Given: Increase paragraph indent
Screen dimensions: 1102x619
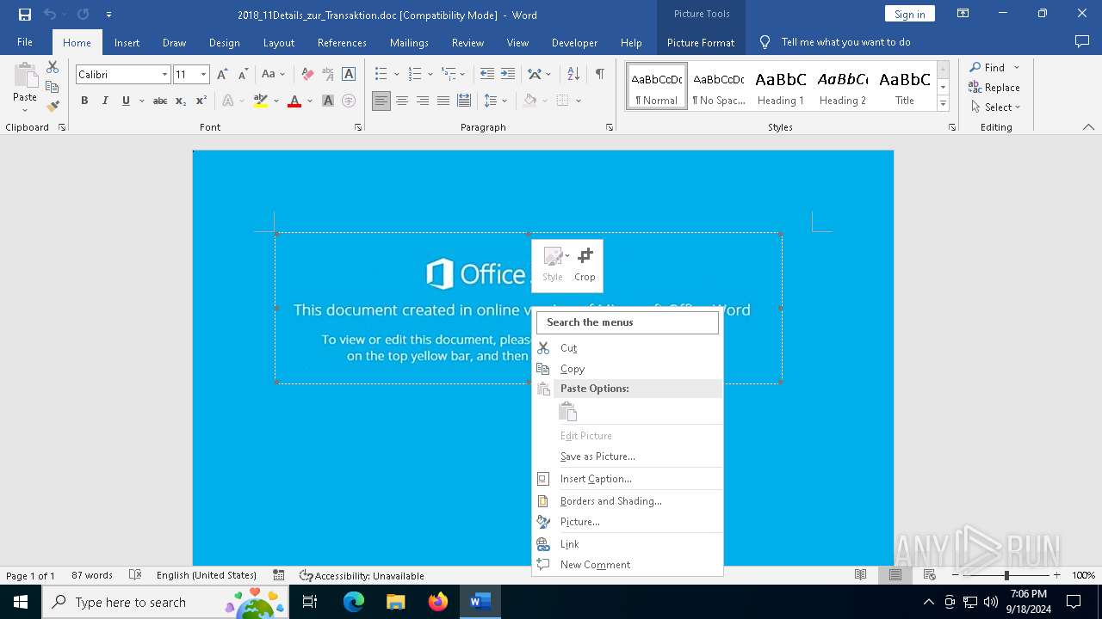Looking at the screenshot, I should [x=508, y=74].
